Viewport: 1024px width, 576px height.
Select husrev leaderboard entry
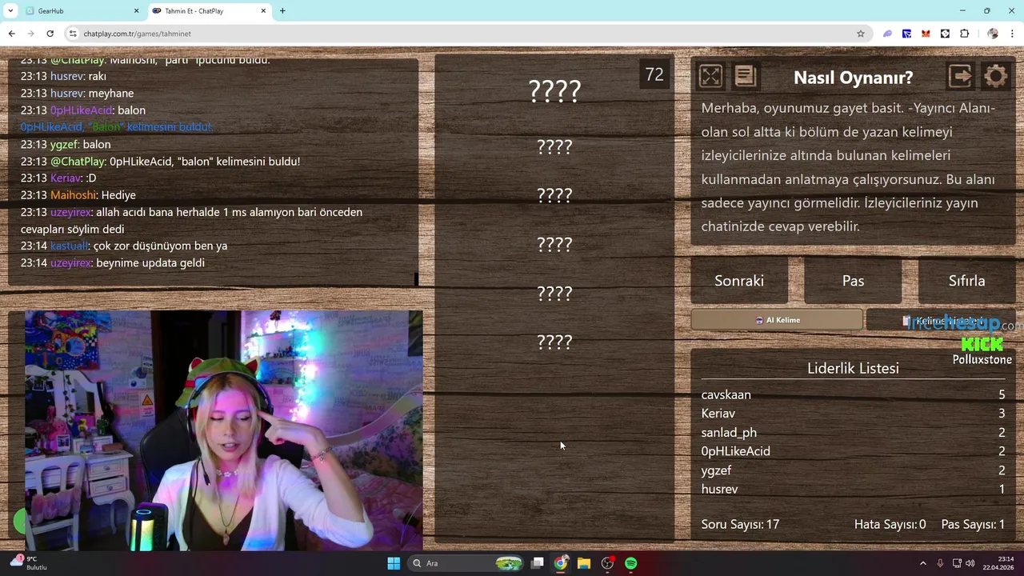719,489
